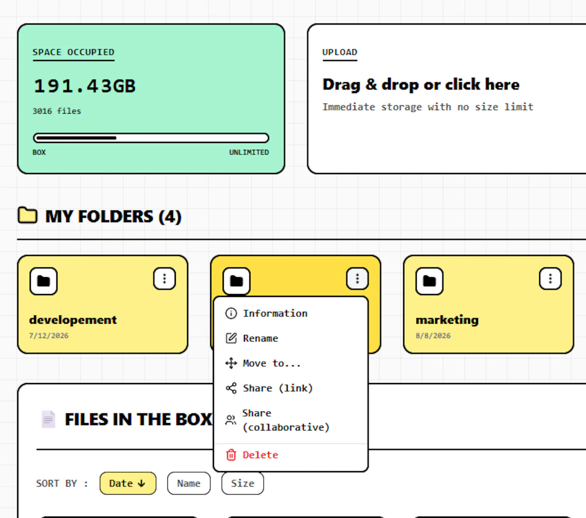Choose Move to... menu entry
586x518 pixels.
click(x=291, y=363)
